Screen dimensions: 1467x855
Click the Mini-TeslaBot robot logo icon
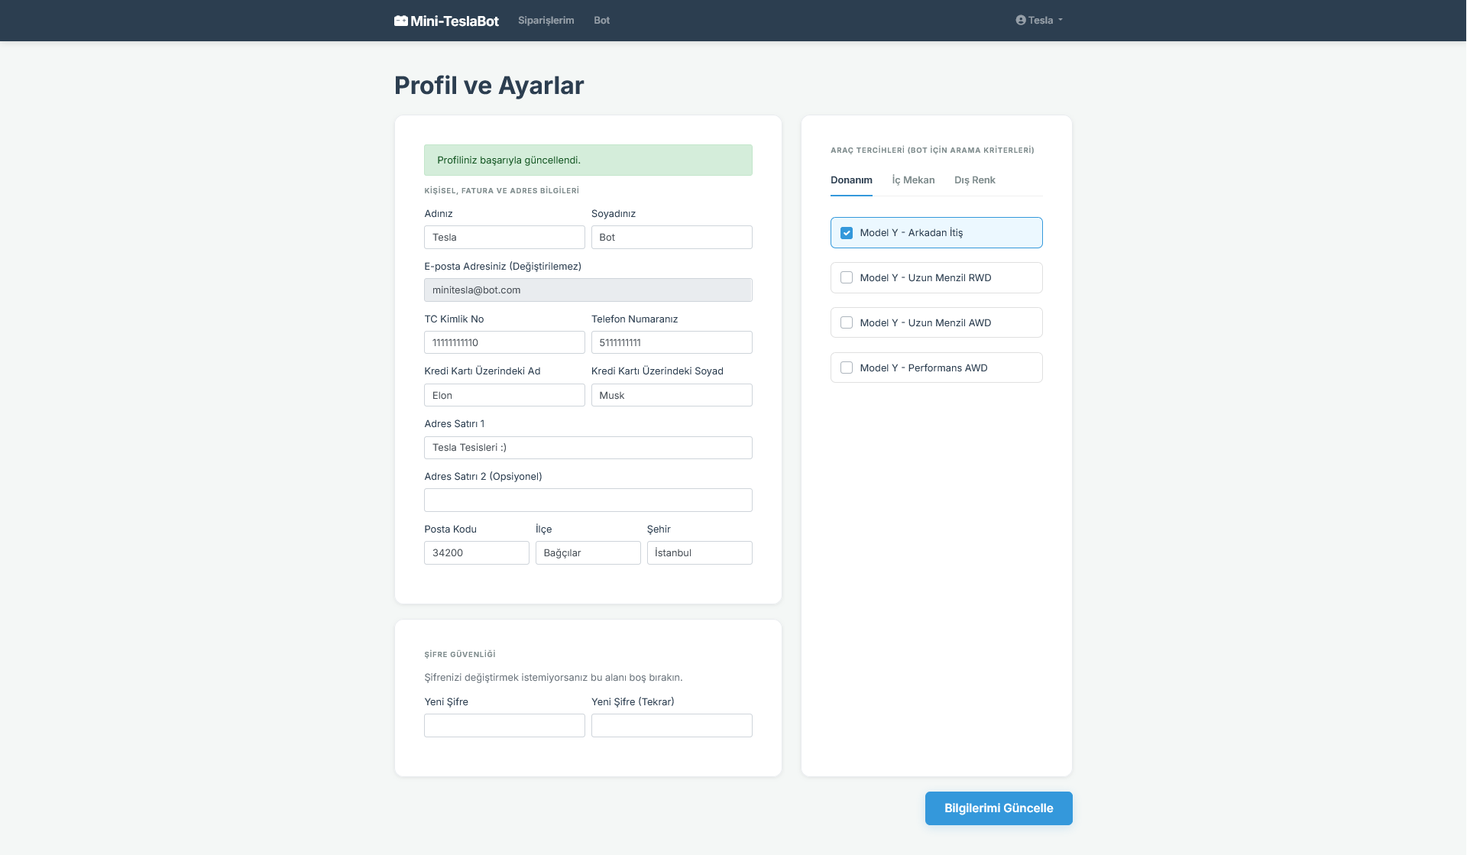pos(401,21)
